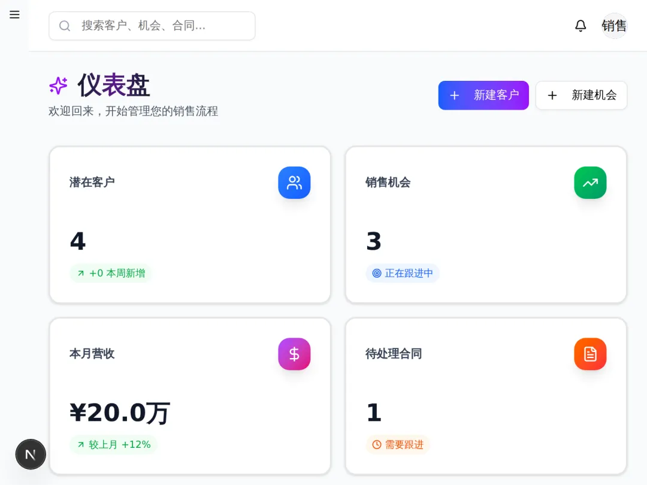This screenshot has height=485, width=647.
Task: Select the ¥20.0万 revenue figure
Action: (120, 413)
